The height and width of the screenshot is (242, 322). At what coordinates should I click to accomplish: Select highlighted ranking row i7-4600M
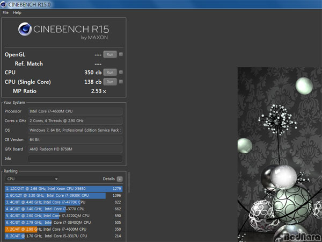pyautogui.click(x=64, y=229)
